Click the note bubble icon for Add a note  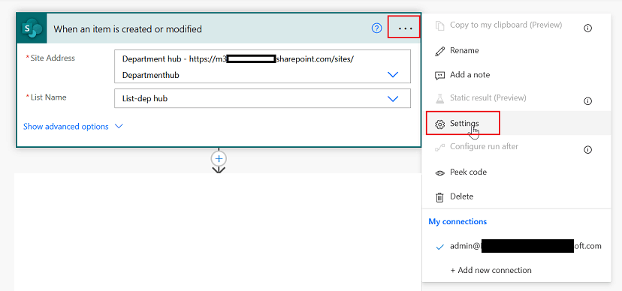[x=439, y=76]
